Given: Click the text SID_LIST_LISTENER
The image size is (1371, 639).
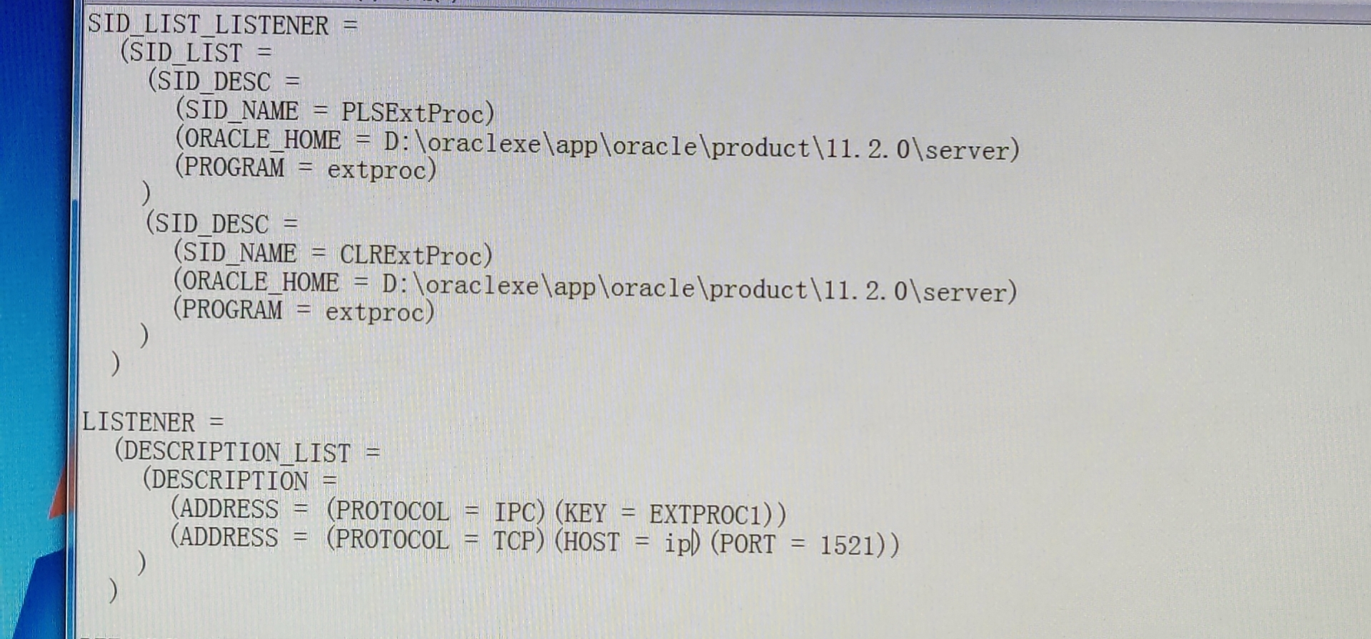Looking at the screenshot, I should coord(208,25).
